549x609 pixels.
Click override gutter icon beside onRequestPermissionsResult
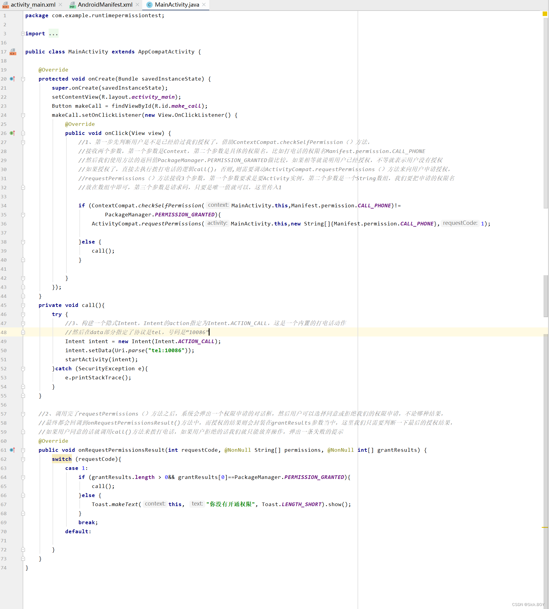point(12,450)
